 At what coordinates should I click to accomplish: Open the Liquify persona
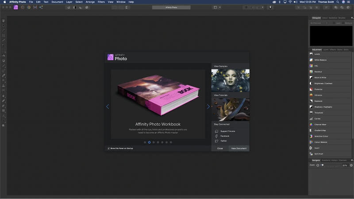click(23, 7)
